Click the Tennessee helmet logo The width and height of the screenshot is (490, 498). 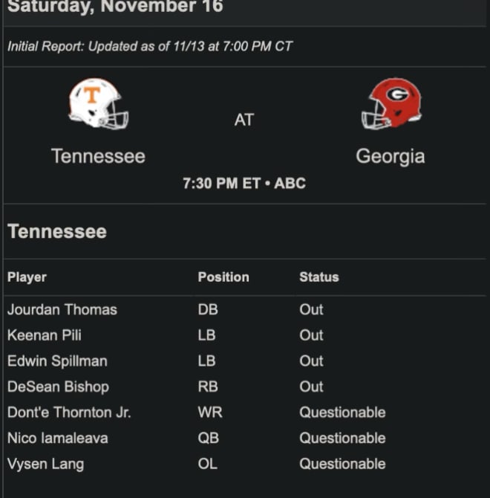[x=98, y=103]
